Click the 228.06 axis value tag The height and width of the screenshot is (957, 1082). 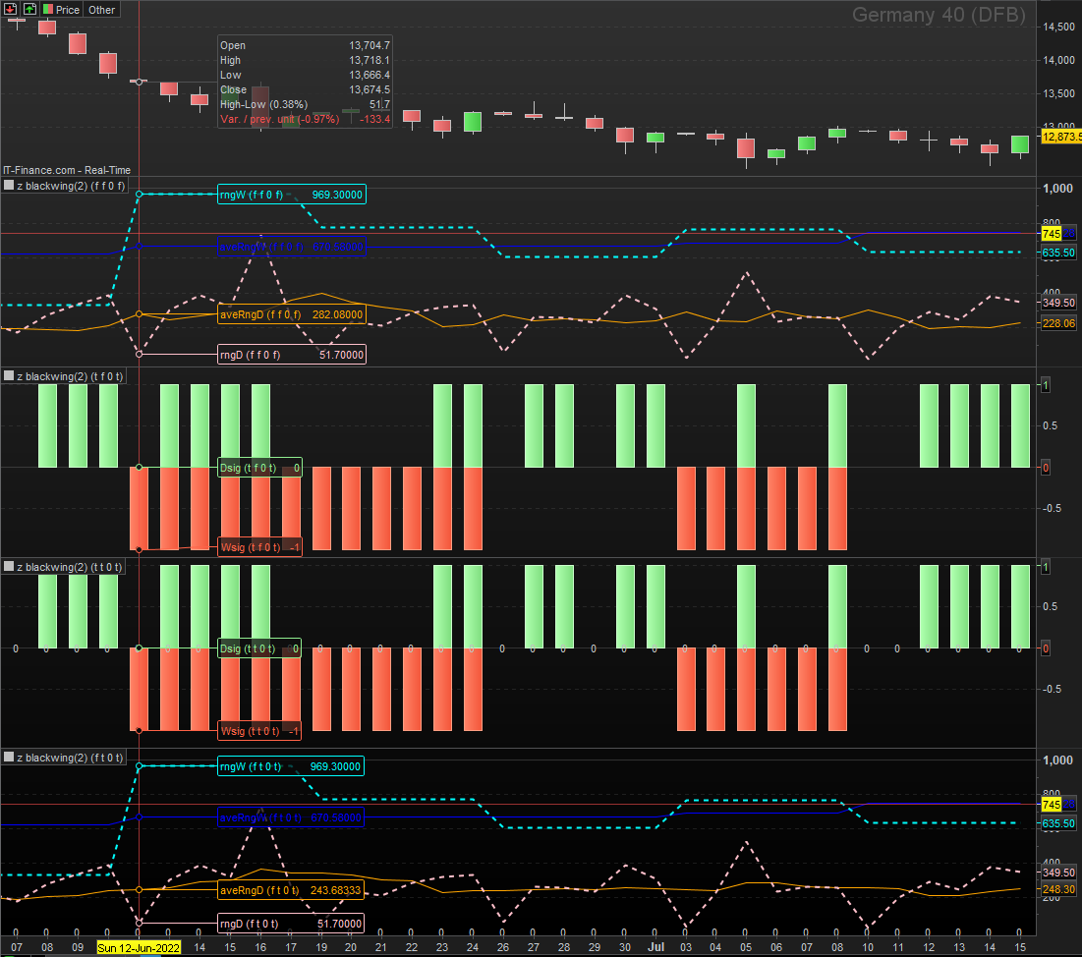(1057, 323)
